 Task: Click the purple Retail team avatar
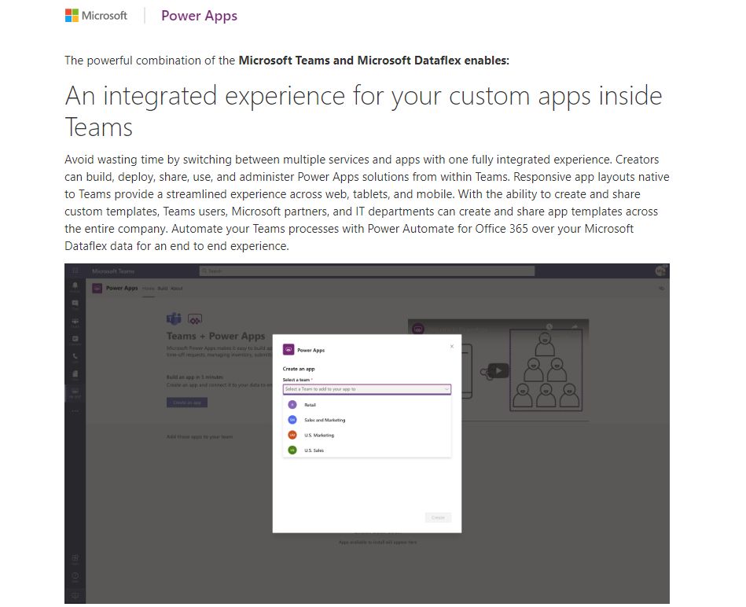click(x=292, y=405)
